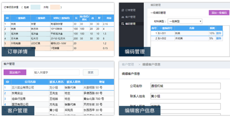The width and height of the screenshot is (230, 118).
Task: Click address 黄台北路 780 号
Action: pos(94,99)
